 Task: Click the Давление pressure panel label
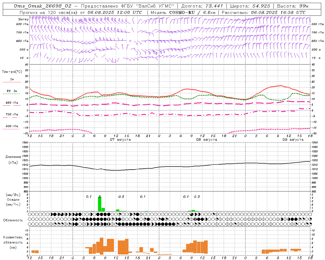[13, 157]
